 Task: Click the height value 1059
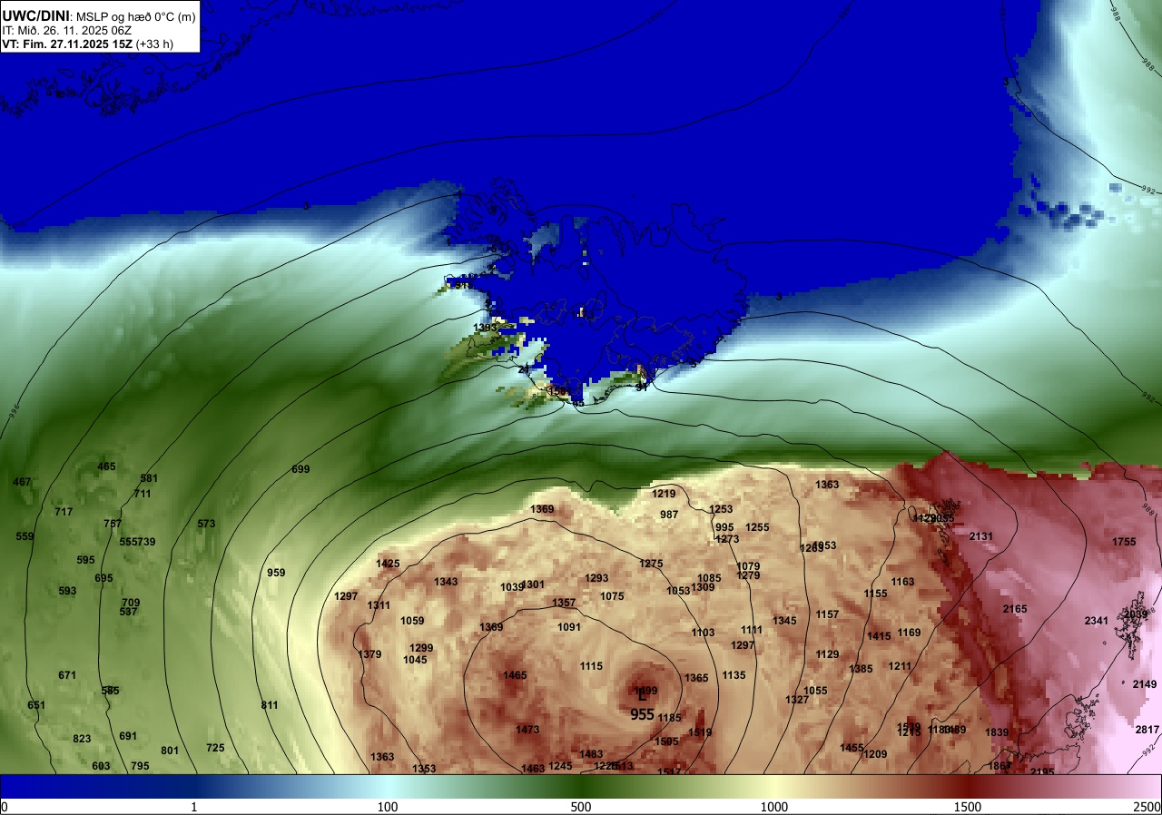412,621
